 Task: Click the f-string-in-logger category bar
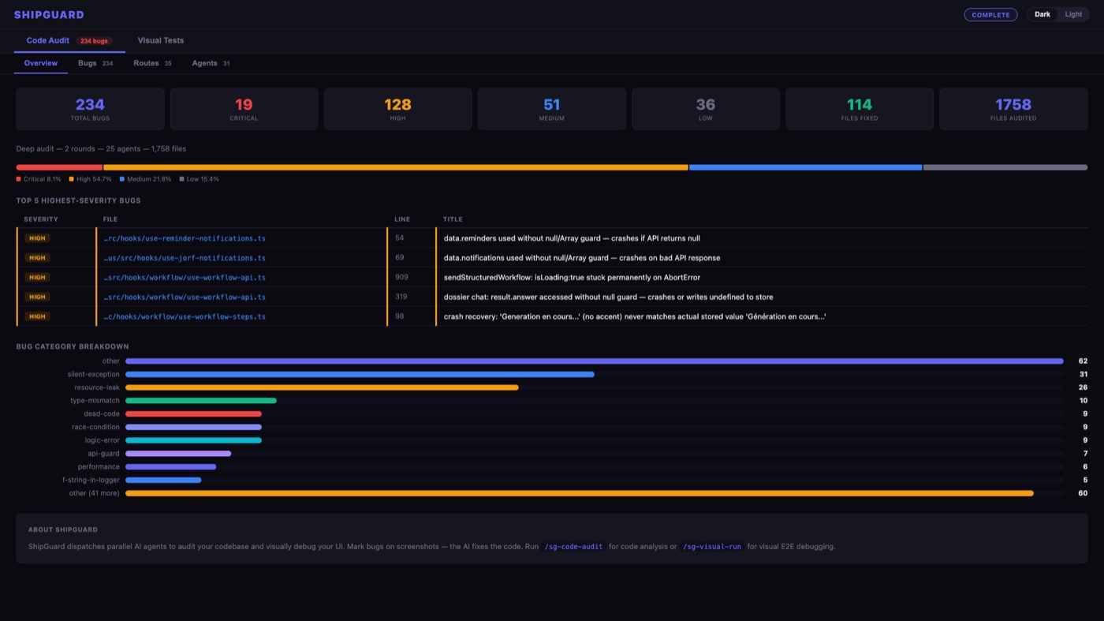[x=163, y=480]
